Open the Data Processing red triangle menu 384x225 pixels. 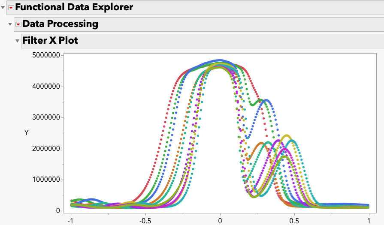(x=18, y=24)
